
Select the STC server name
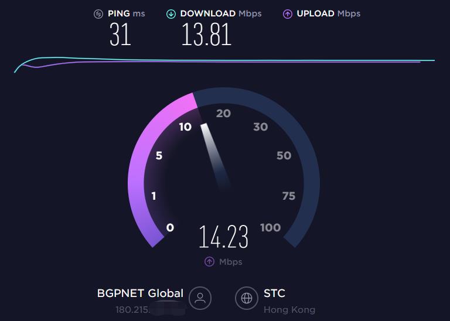tap(274, 293)
